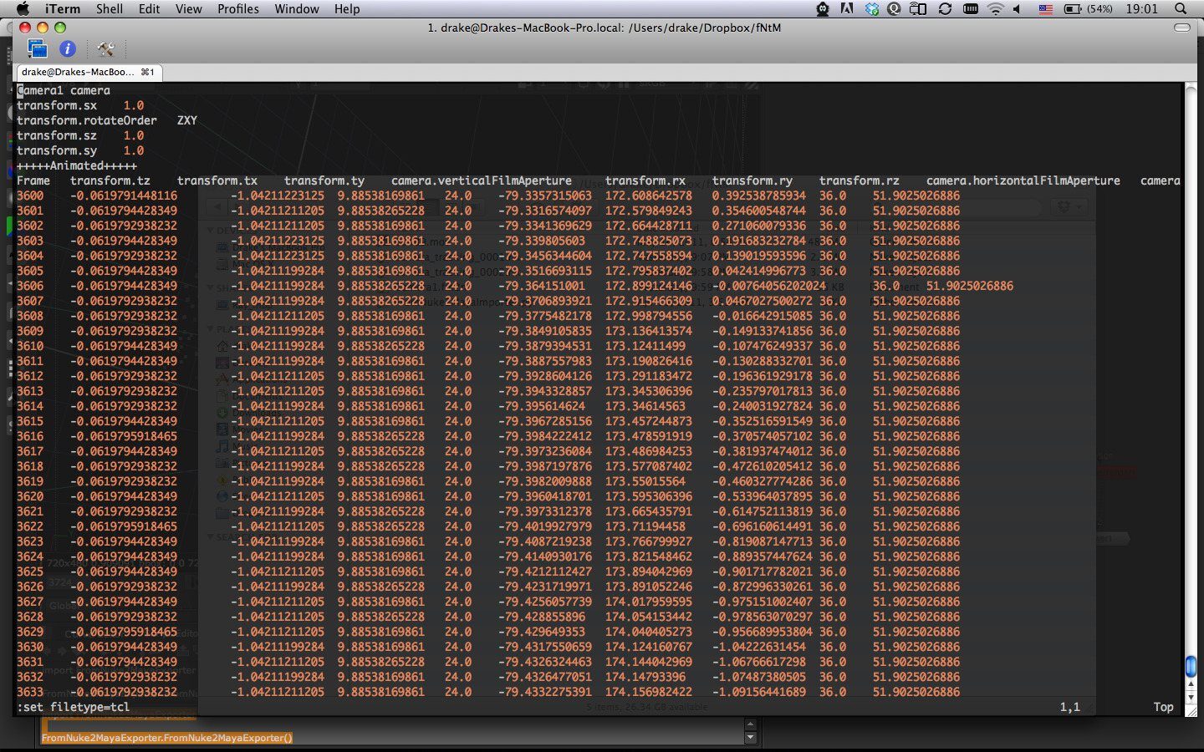
Task: Open the Profiles menu
Action: tap(238, 8)
